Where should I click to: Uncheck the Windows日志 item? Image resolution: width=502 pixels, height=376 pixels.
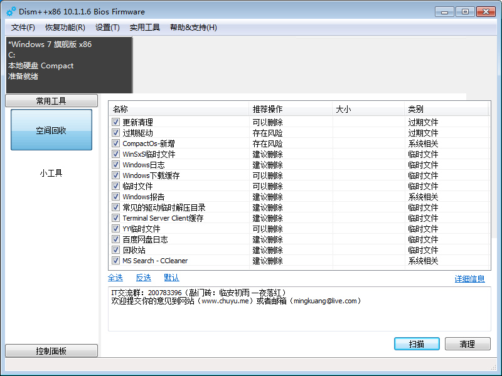click(x=115, y=165)
